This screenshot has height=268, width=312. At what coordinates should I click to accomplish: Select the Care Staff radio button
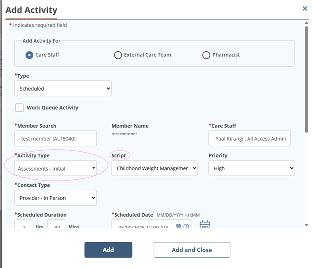click(x=29, y=55)
